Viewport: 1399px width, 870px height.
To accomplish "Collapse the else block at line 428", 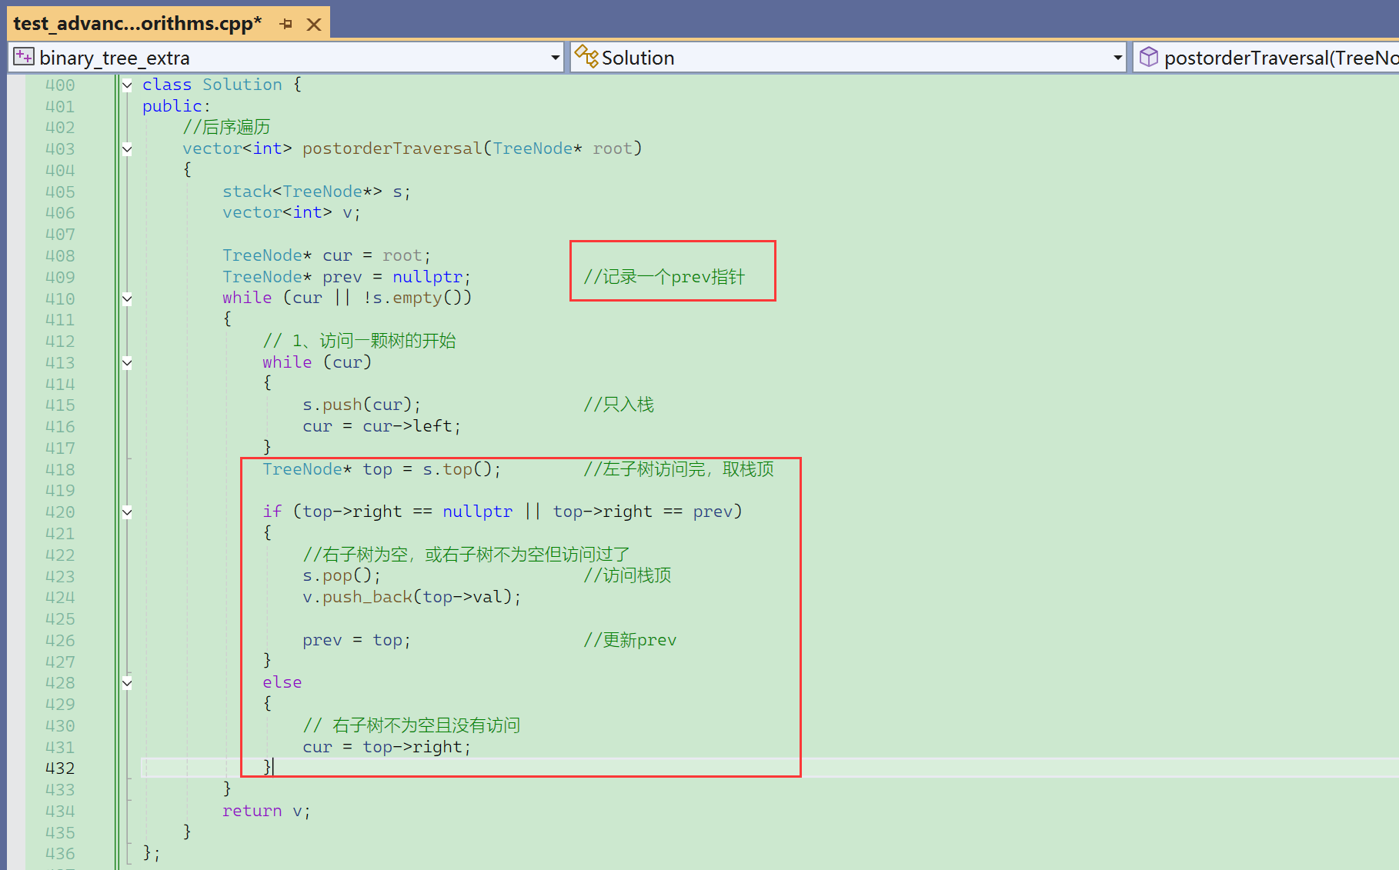I will (x=127, y=683).
